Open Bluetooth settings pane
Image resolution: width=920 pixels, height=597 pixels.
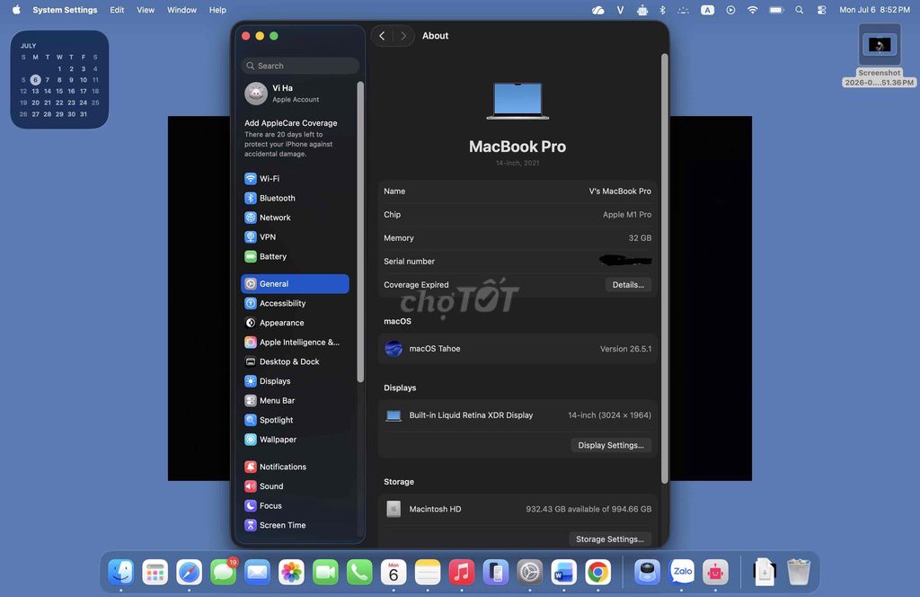coord(295,198)
